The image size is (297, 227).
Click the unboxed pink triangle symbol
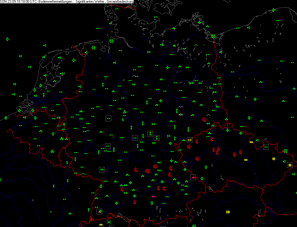(x=153, y=196)
